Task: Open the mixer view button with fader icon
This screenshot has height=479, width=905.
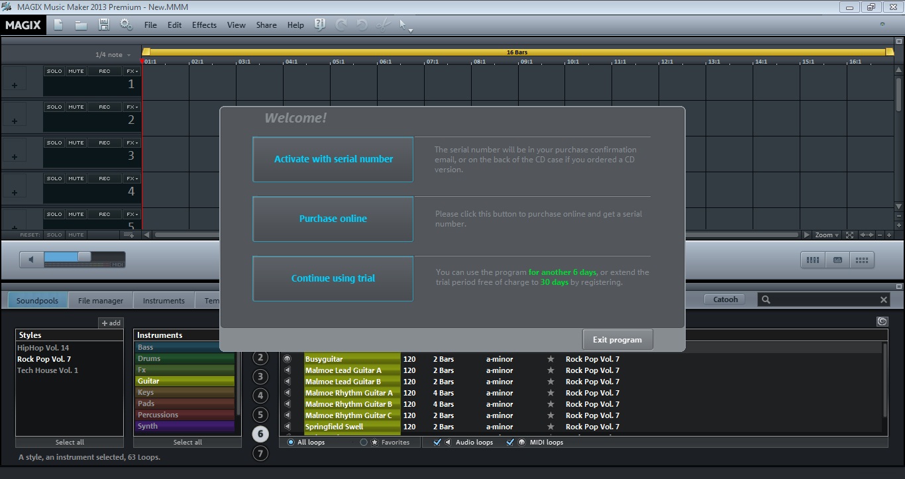Action: point(813,260)
